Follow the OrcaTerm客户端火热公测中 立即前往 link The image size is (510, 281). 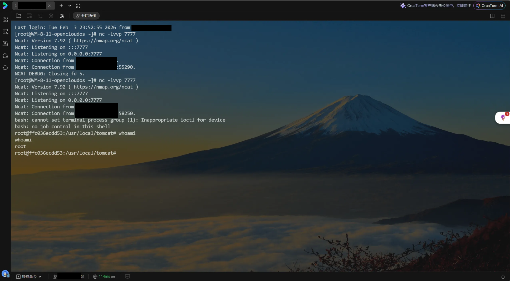tap(439, 6)
